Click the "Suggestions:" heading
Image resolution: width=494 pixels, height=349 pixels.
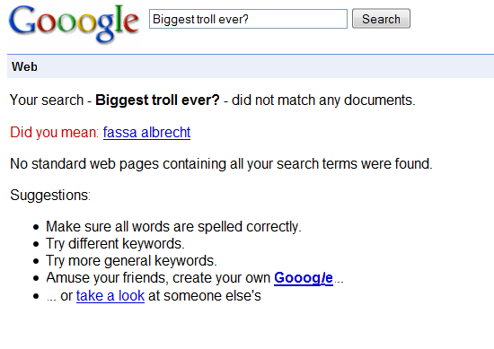click(x=50, y=196)
